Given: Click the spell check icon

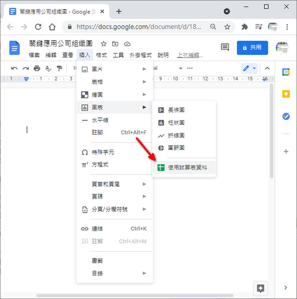Looking at the screenshot, I should pos(48,68).
